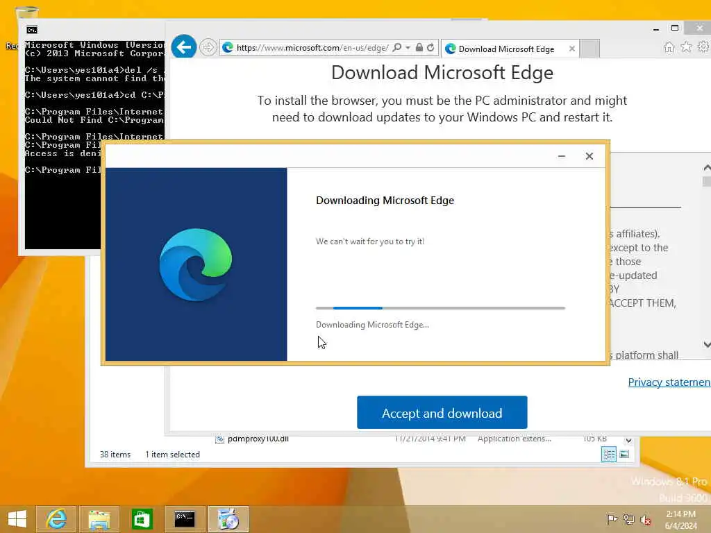Select pdmproxy100.dll file in Explorer
The width and height of the screenshot is (711, 533).
258,439
